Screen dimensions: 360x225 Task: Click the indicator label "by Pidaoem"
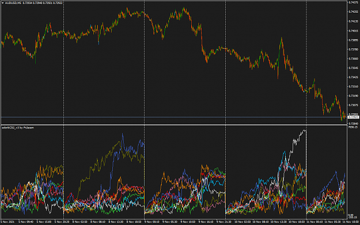(27, 128)
